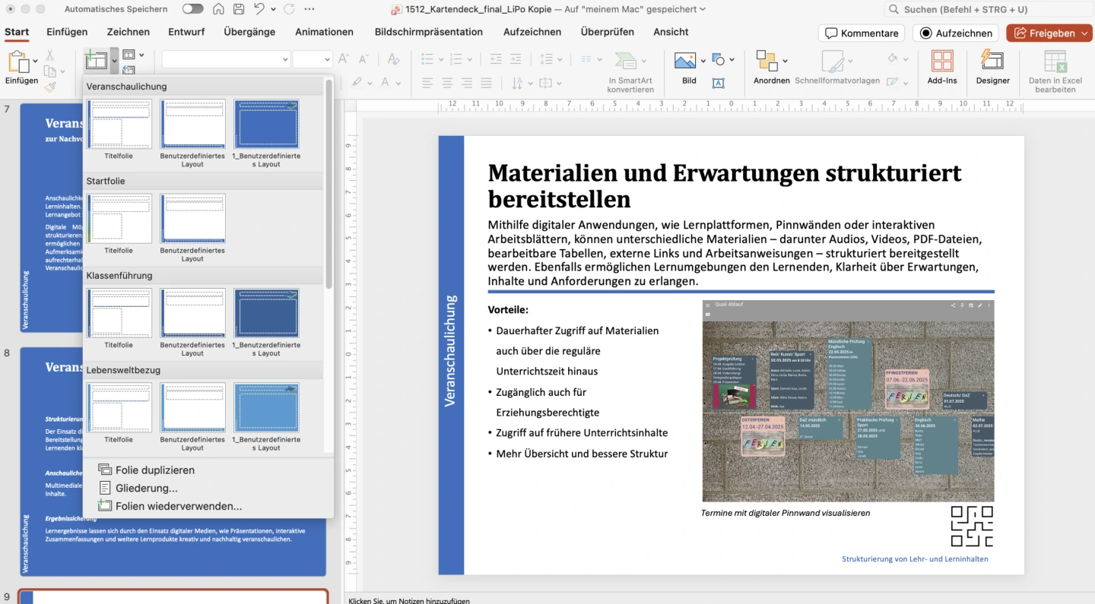Expand the font name combo box
The height and width of the screenshot is (604, 1095).
click(x=285, y=59)
